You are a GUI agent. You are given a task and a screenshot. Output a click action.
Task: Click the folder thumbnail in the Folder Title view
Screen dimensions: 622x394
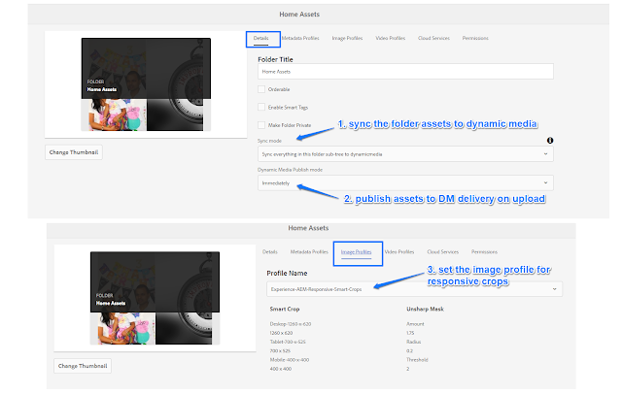pyautogui.click(x=146, y=84)
